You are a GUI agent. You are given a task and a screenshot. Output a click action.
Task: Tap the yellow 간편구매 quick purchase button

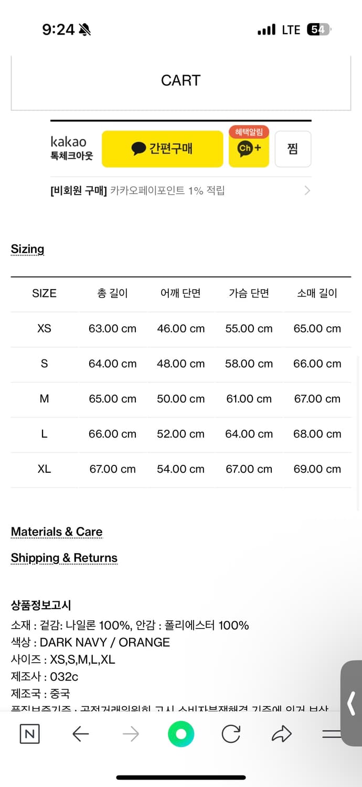[x=163, y=148]
